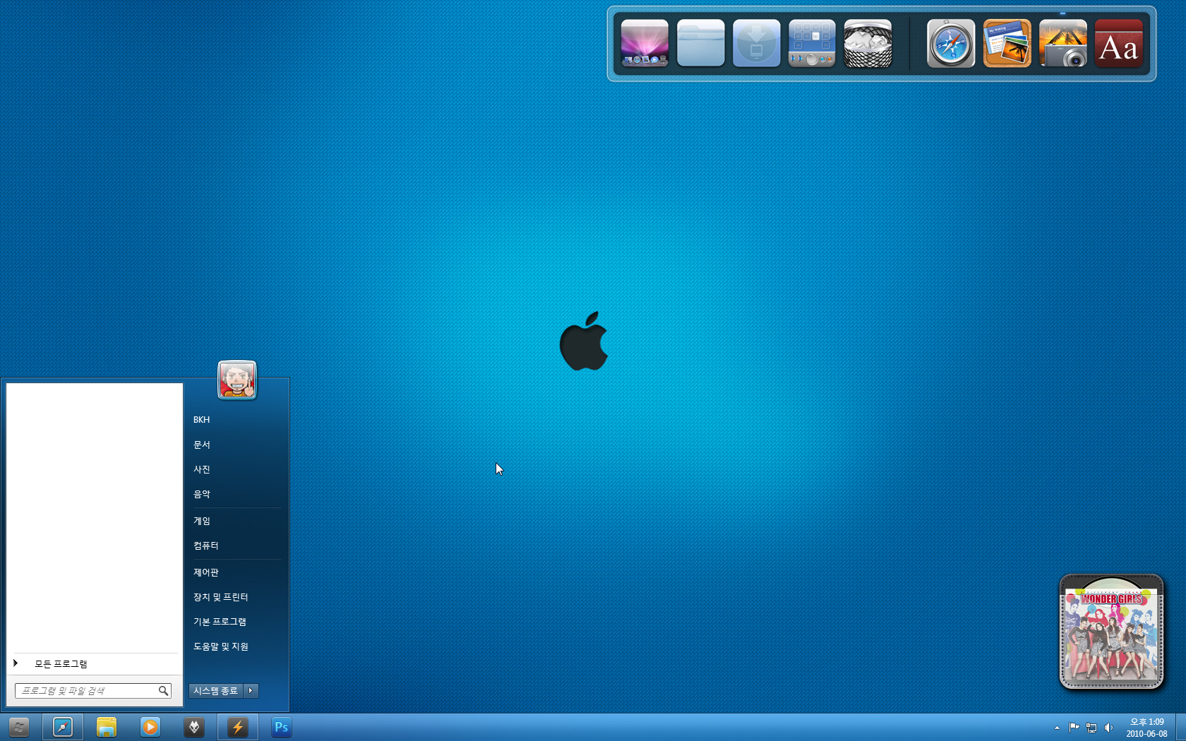Viewport: 1186px width, 741px height.
Task: Open the lightning bolt taskbar app
Action: click(x=238, y=727)
